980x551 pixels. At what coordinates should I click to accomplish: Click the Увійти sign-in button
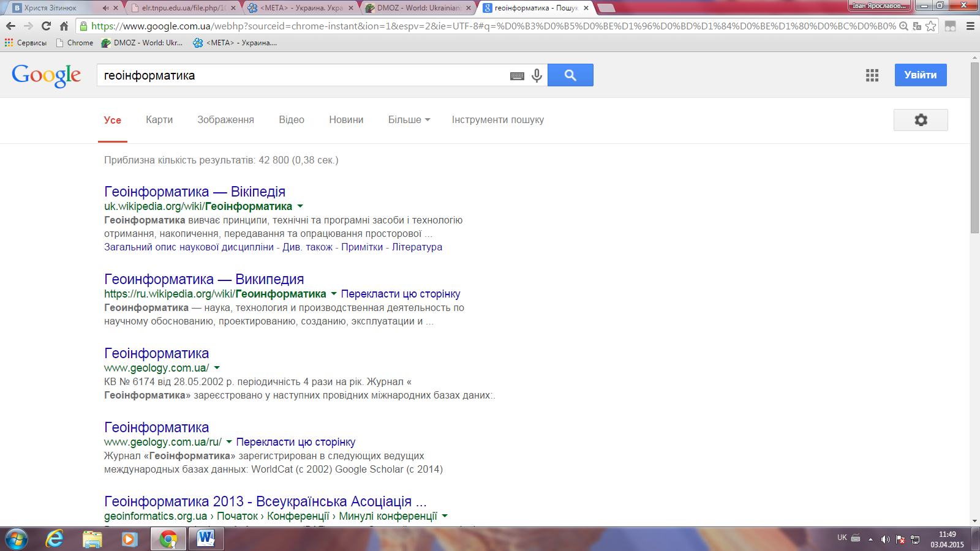(921, 75)
